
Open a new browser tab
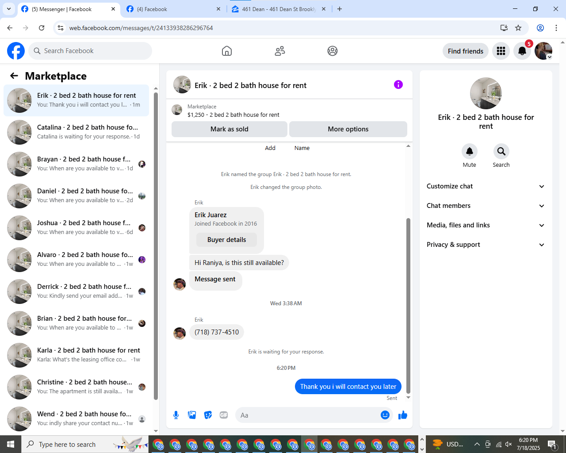[340, 9]
